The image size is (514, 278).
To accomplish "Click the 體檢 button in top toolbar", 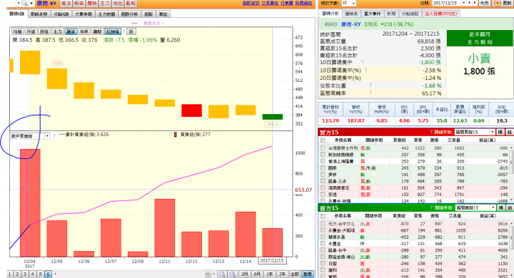I will [x=92, y=4].
